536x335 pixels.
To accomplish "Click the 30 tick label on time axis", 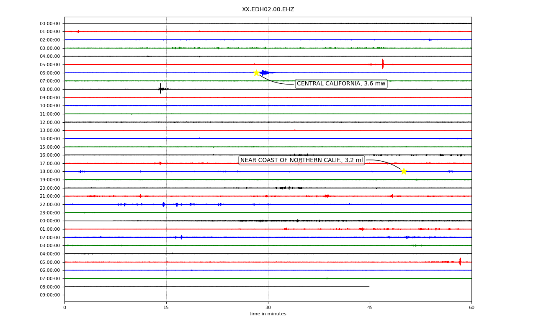I will point(268,308).
